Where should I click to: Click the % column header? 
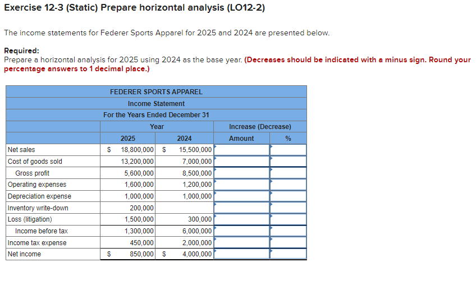pyautogui.click(x=288, y=139)
